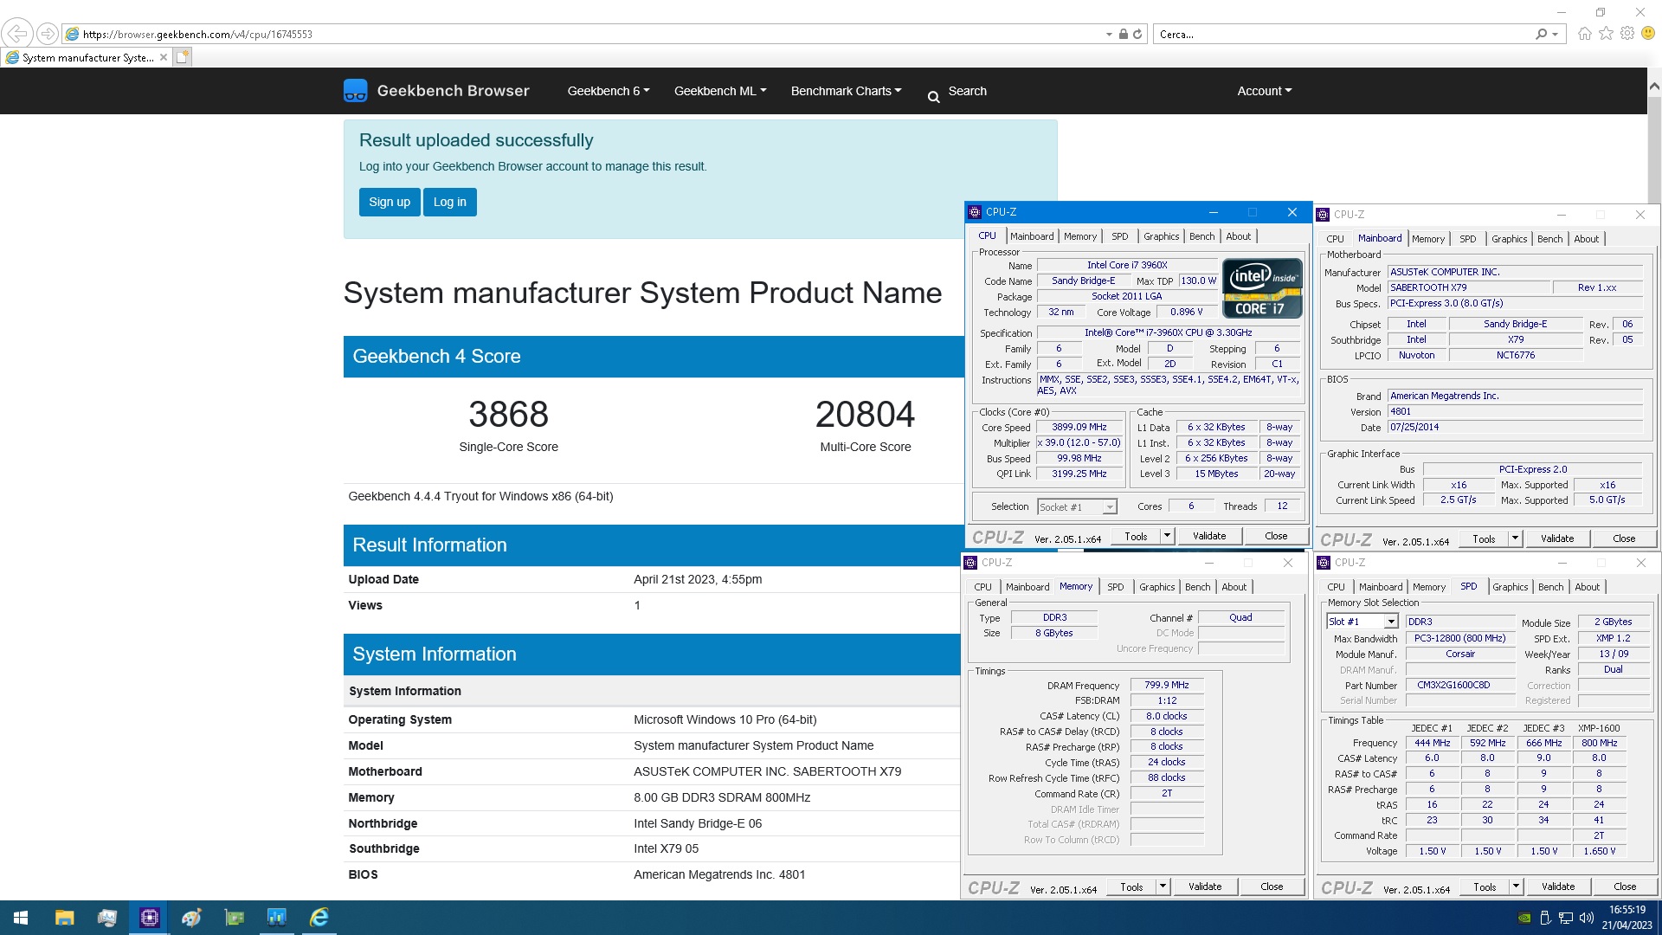The image size is (1662, 935).
Task: Open the graphics card app in taskbar
Action: pos(234,918)
